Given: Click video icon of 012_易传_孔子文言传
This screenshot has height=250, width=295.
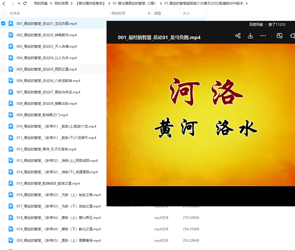Looking at the screenshot, I should point(11,149).
